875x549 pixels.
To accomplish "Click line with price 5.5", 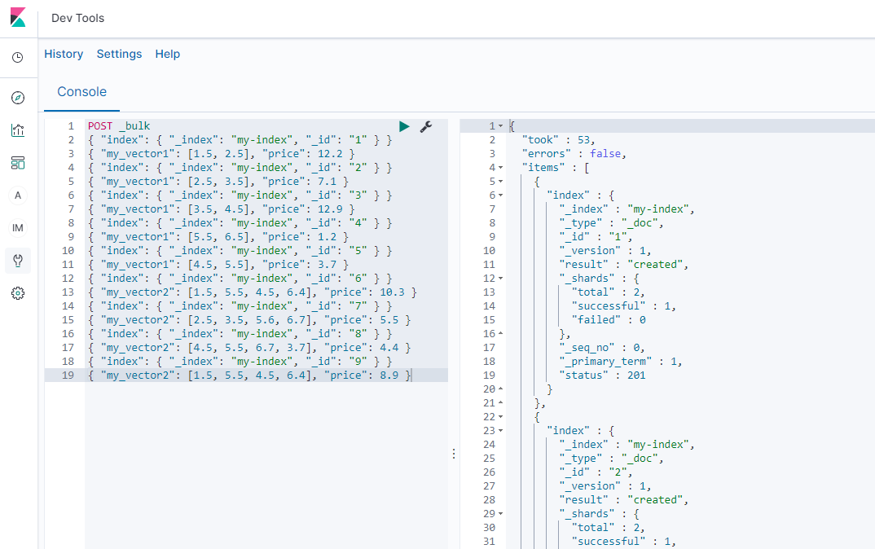I will pos(249,319).
